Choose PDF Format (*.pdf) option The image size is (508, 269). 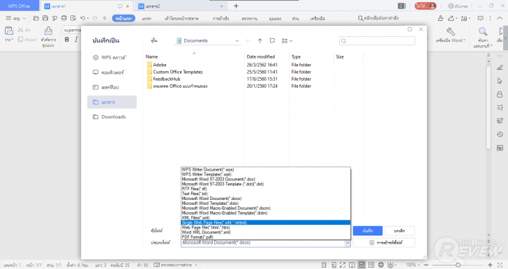[265, 237]
